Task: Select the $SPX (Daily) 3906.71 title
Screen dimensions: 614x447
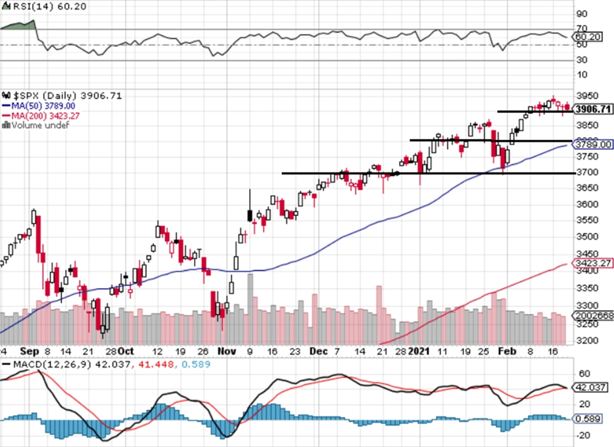Action: pyautogui.click(x=67, y=96)
